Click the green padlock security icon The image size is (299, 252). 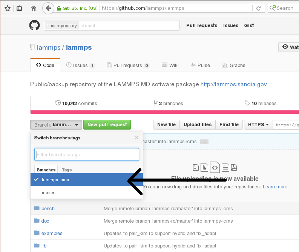tap(59, 8)
